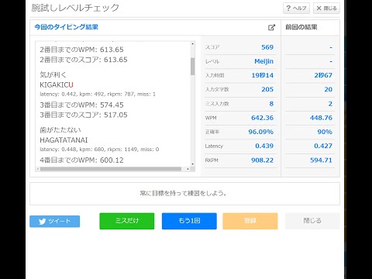372x279 pixels.
Task: Retry with the blue もう1回 button
Action: 189,221
